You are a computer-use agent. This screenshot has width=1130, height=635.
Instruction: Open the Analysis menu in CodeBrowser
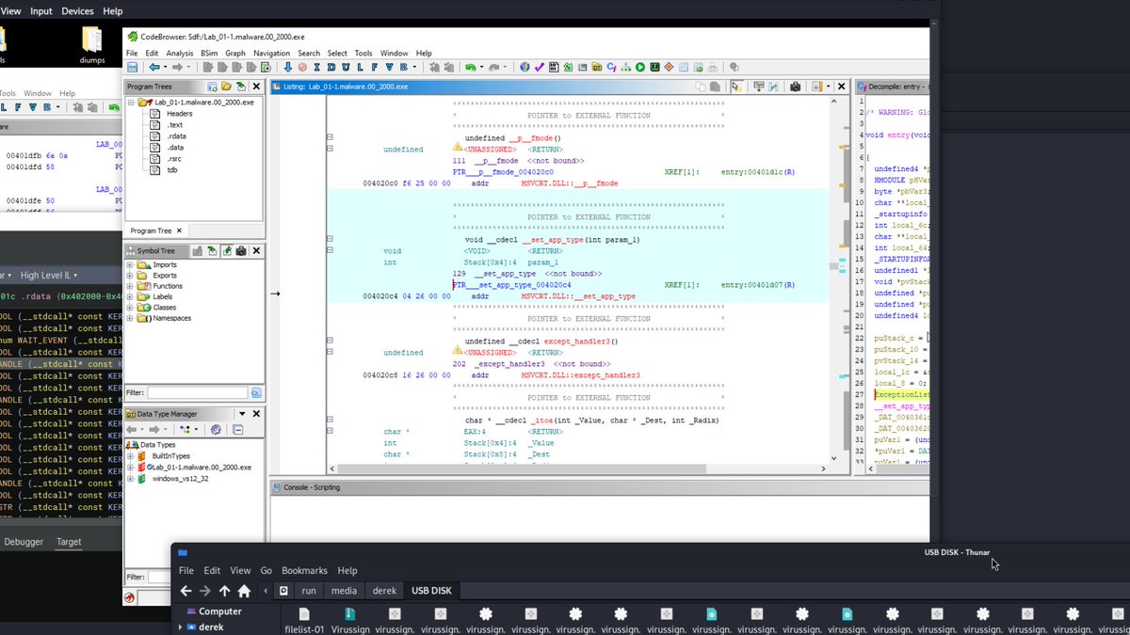click(179, 54)
